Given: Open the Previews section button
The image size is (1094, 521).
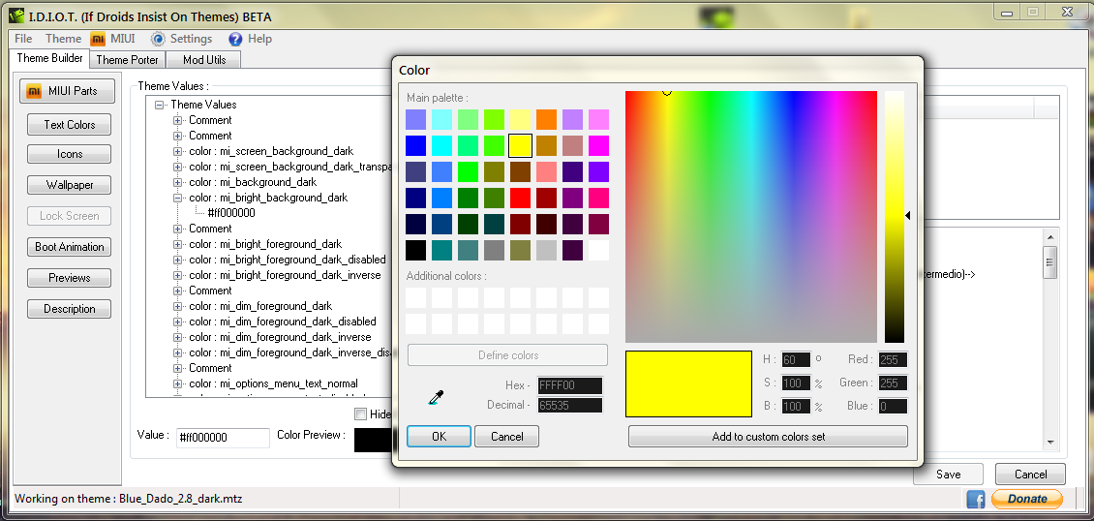Looking at the screenshot, I should (x=69, y=278).
